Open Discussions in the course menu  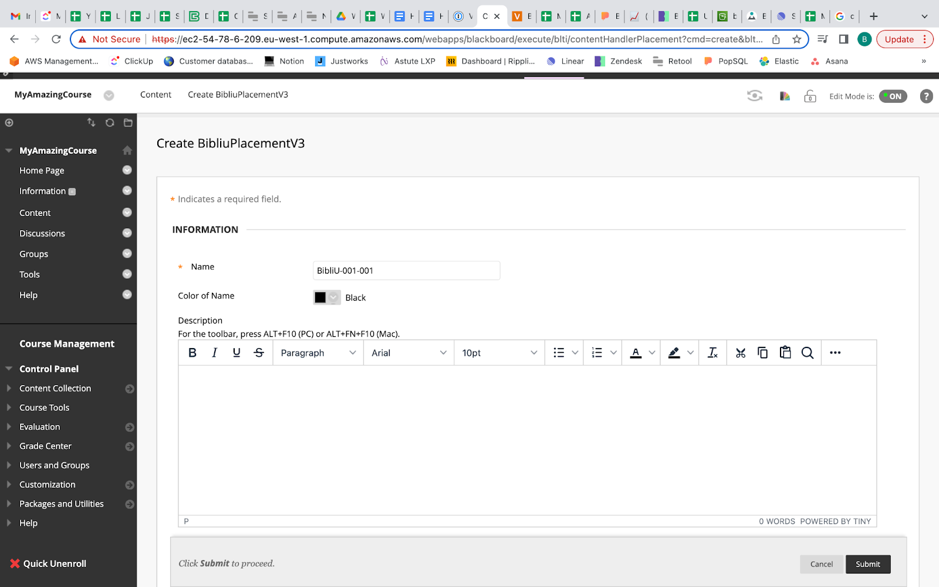click(42, 234)
